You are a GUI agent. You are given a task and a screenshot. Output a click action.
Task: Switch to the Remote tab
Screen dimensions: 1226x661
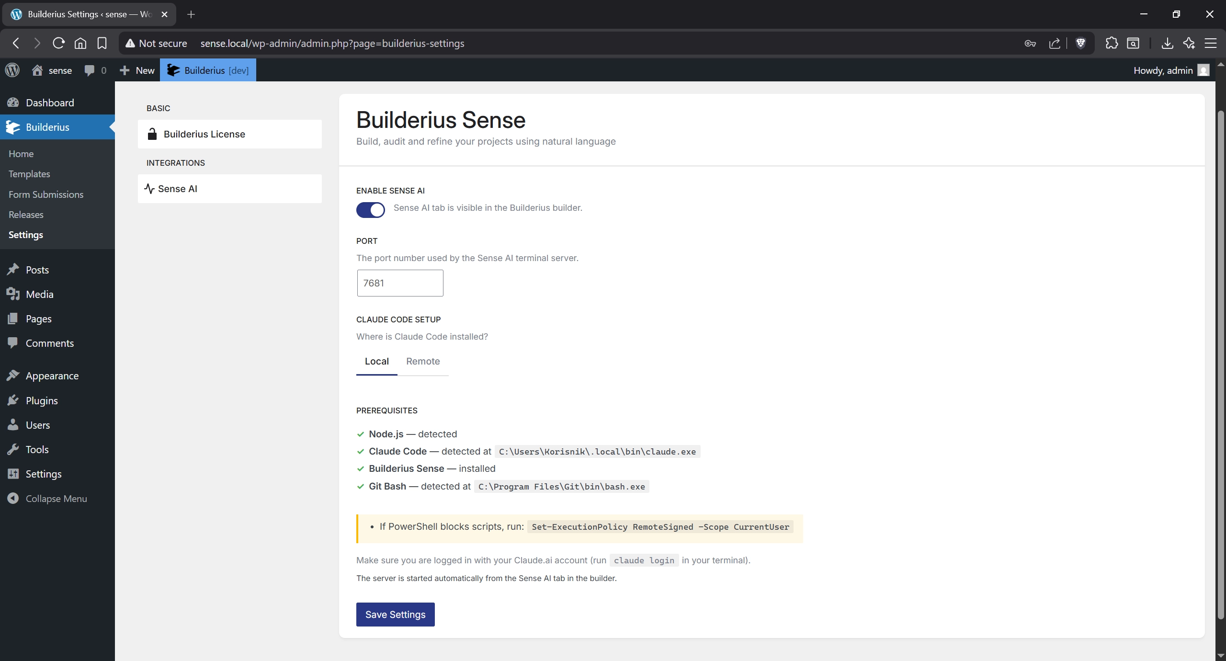click(423, 361)
